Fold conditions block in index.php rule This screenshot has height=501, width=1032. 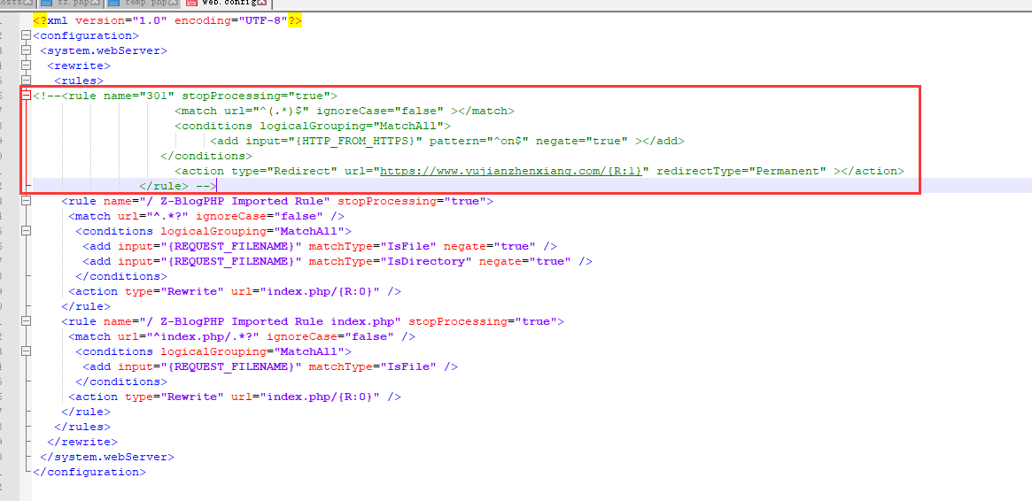27,351
